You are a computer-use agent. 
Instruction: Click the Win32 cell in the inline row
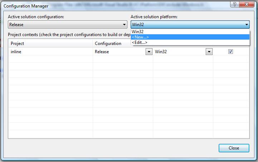pyautogui.click(x=180, y=52)
